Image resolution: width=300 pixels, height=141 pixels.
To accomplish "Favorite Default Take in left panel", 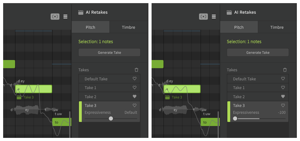I will click(135, 78).
